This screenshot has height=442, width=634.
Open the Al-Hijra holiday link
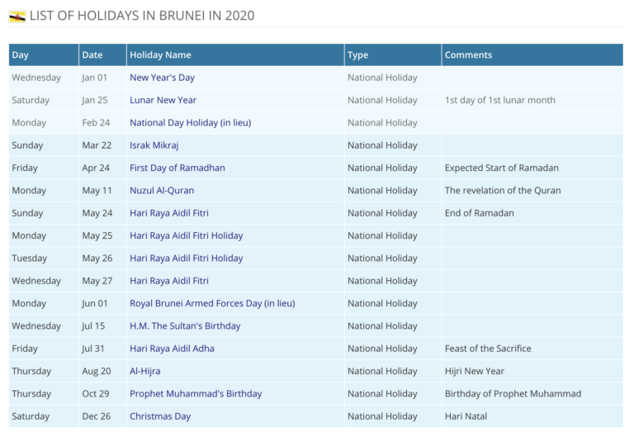(145, 371)
